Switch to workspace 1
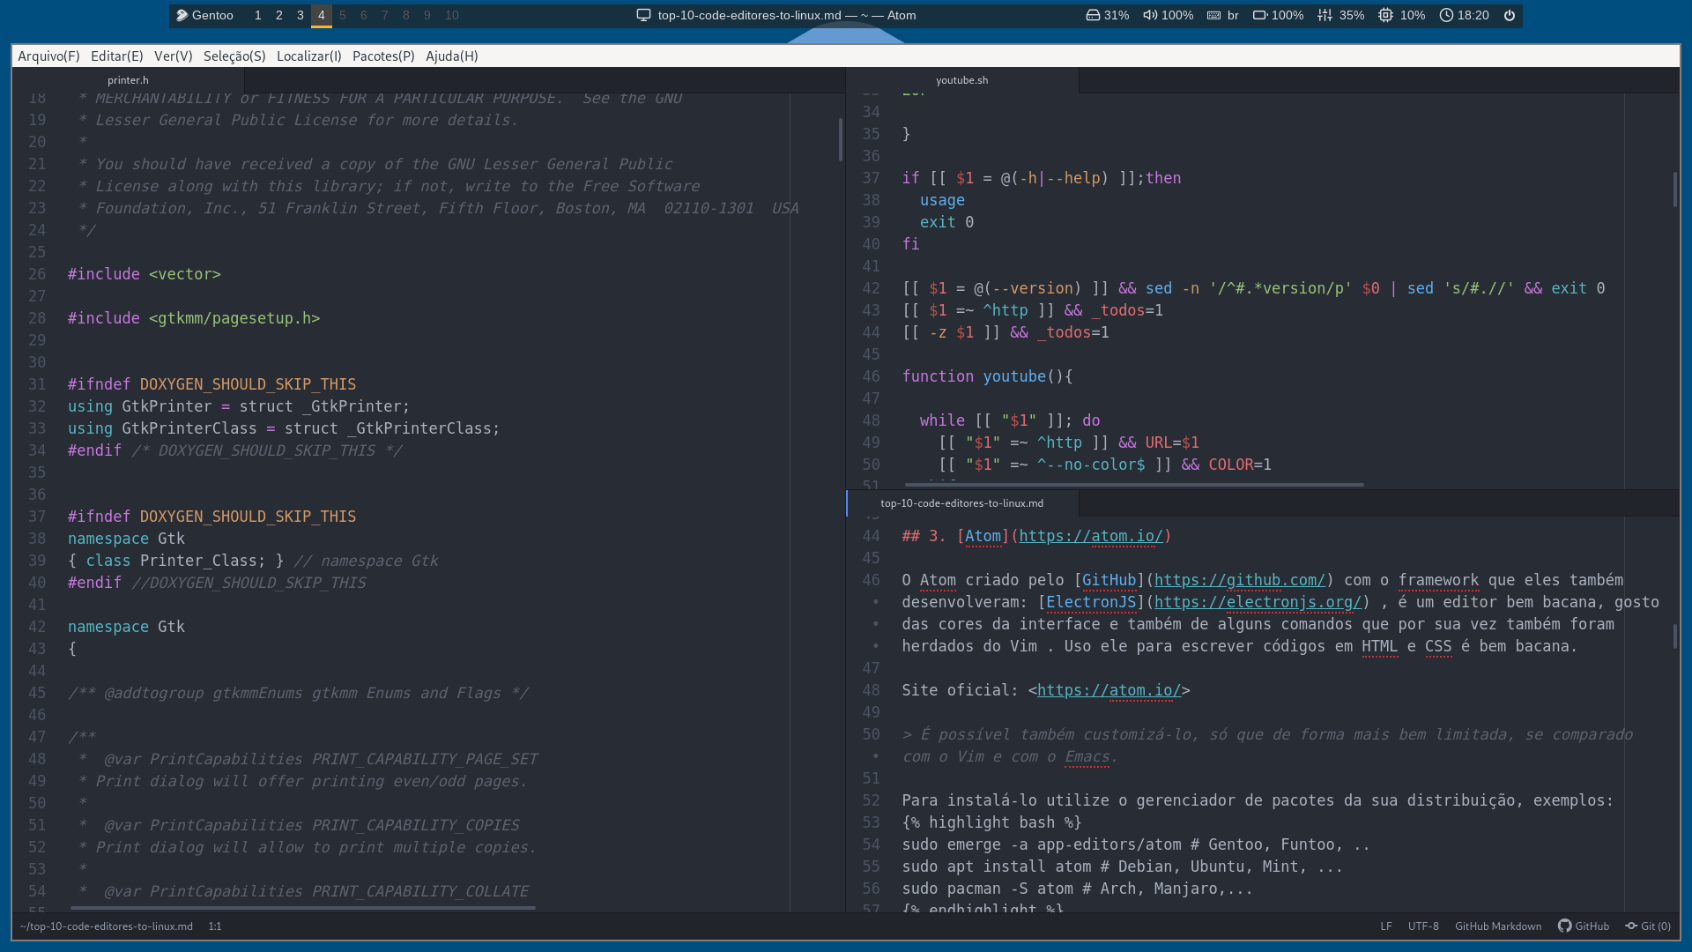 (x=258, y=15)
